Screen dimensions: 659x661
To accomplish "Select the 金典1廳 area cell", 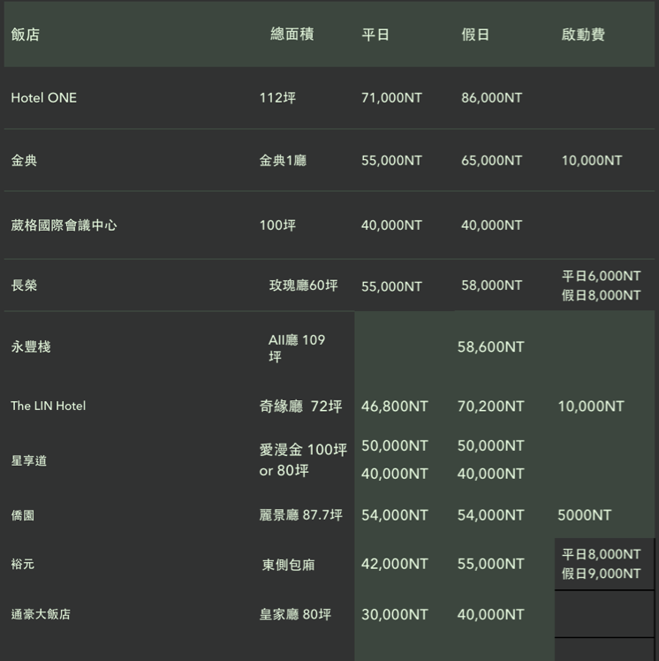I will (283, 161).
